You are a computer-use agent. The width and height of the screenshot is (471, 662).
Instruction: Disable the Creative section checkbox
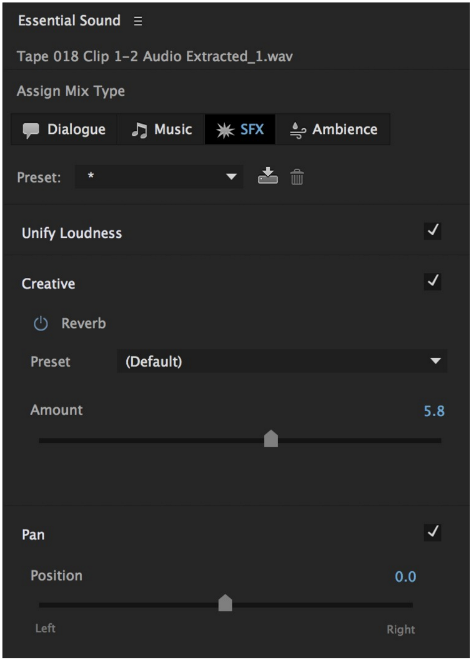(x=432, y=282)
